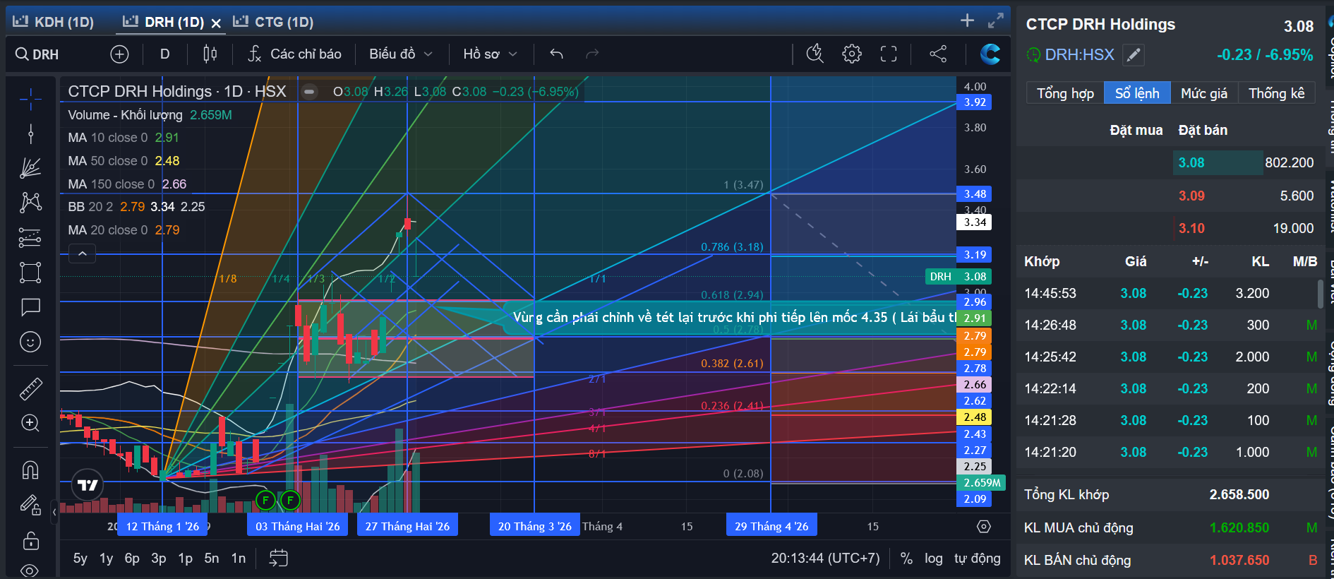1334x579 pixels.
Task: Collapse the indicator legend list
Action: point(83,253)
